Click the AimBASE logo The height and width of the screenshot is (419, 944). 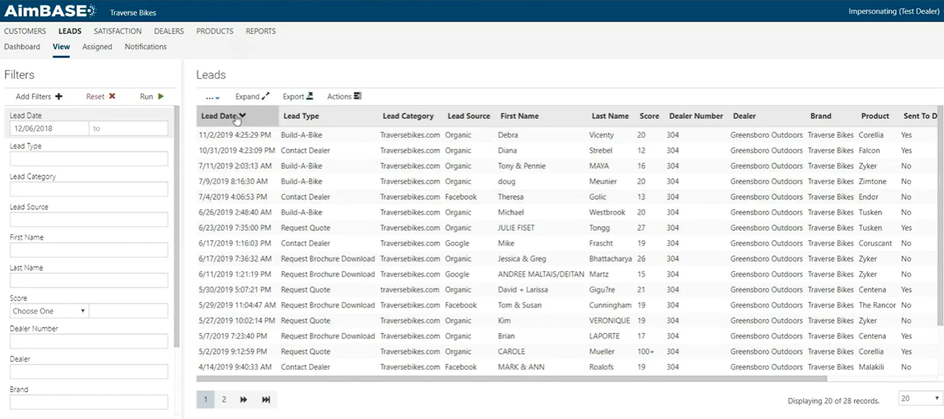[x=46, y=11]
